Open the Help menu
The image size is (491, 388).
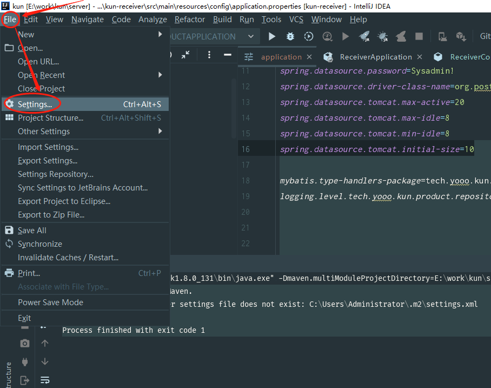point(358,19)
